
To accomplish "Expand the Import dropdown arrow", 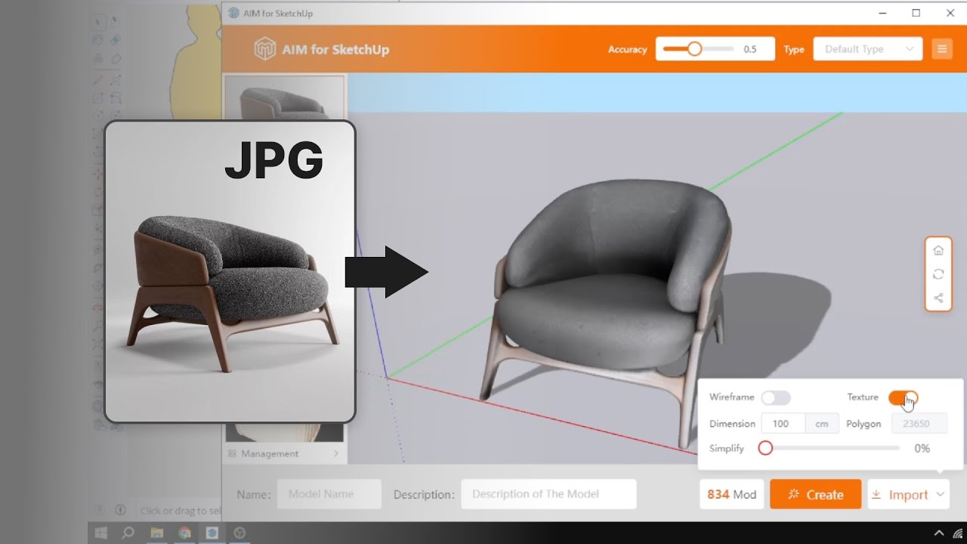I will click(x=941, y=494).
